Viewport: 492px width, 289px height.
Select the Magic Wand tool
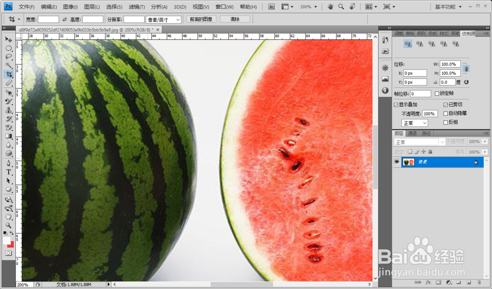8,65
